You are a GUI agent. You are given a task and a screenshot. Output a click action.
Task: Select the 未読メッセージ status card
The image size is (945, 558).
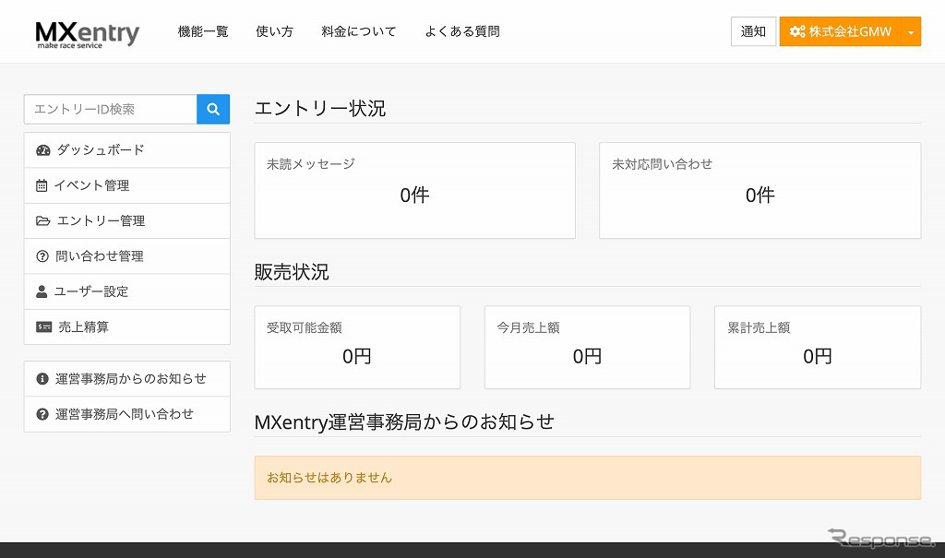tap(414, 190)
